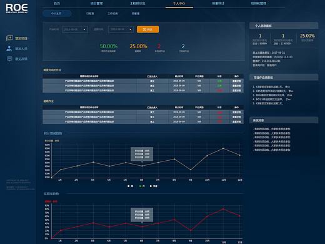Select the sub-tab right after 个人主页
Screen dimensions: 325x244
[90, 14]
